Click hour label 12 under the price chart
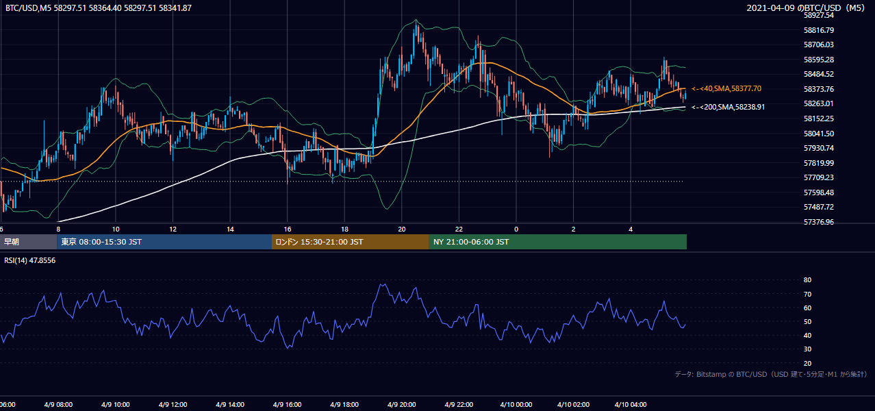The width and height of the screenshot is (875, 411). (x=173, y=229)
